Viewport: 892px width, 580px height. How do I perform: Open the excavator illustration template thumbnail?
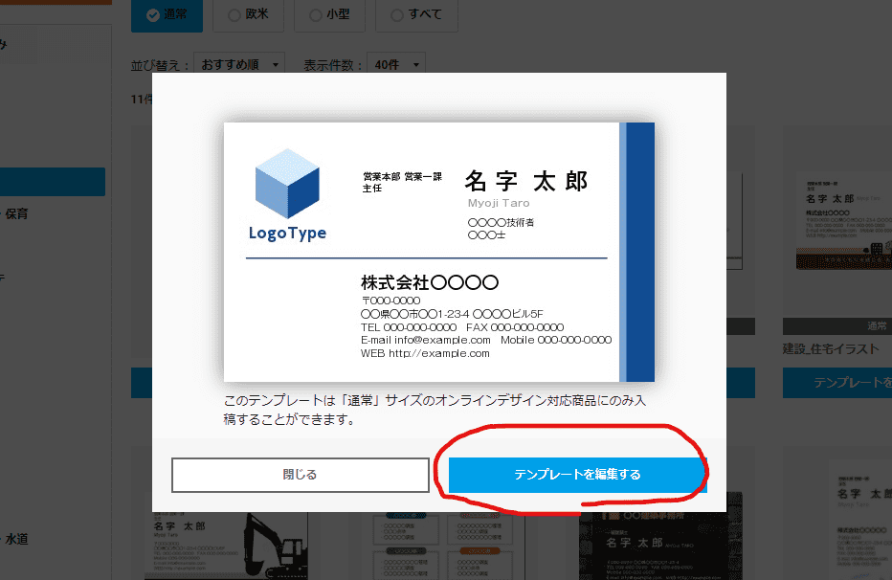pos(227,545)
